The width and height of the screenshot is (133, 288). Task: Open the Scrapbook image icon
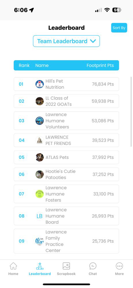click(66, 266)
